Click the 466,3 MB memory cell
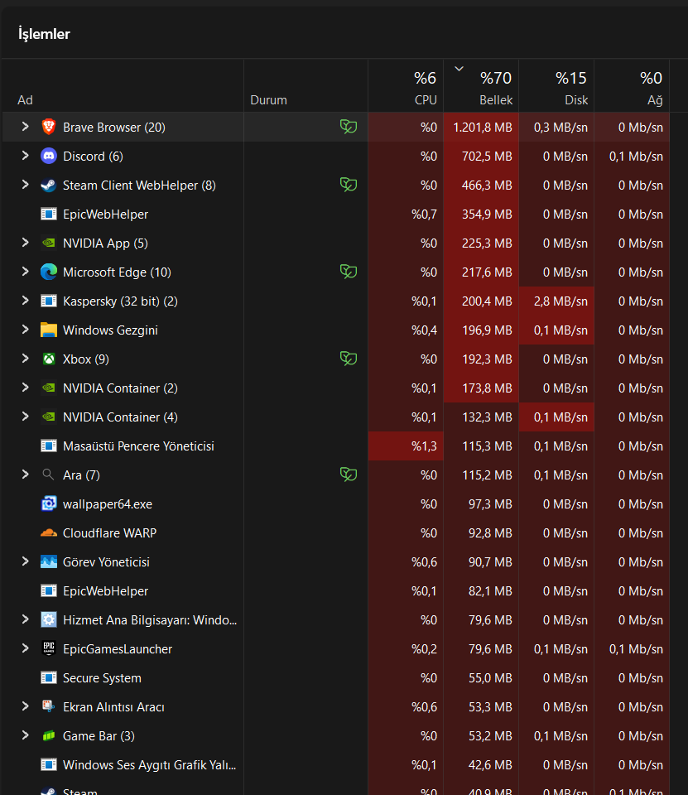 [481, 185]
